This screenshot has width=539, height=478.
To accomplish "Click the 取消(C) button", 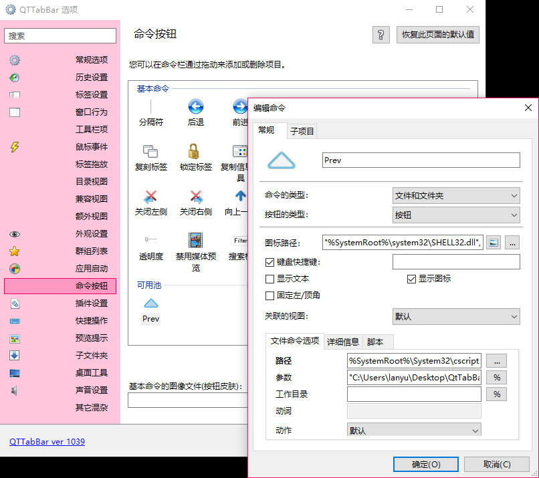I will point(497,464).
